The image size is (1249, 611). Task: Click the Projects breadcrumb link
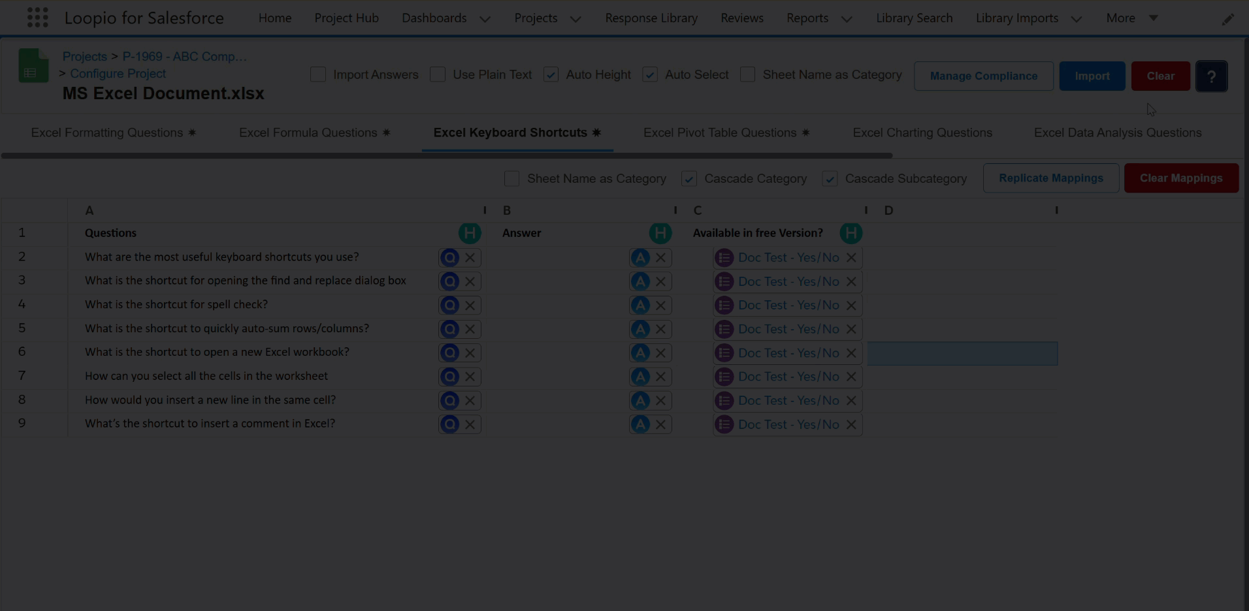(84, 56)
